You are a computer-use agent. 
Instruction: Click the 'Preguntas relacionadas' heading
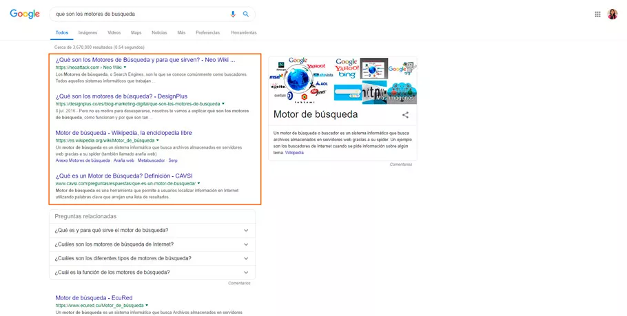tap(85, 217)
